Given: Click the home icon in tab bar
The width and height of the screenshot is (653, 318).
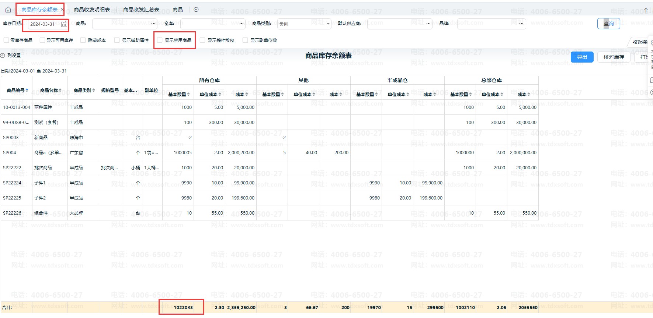Looking at the screenshot, I should pyautogui.click(x=8, y=10).
